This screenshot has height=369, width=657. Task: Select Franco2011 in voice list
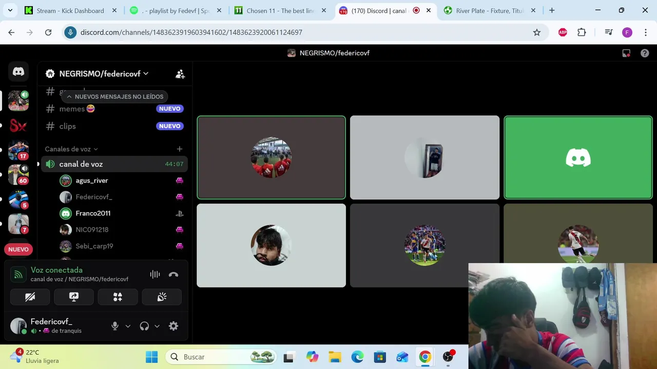[x=121, y=213]
